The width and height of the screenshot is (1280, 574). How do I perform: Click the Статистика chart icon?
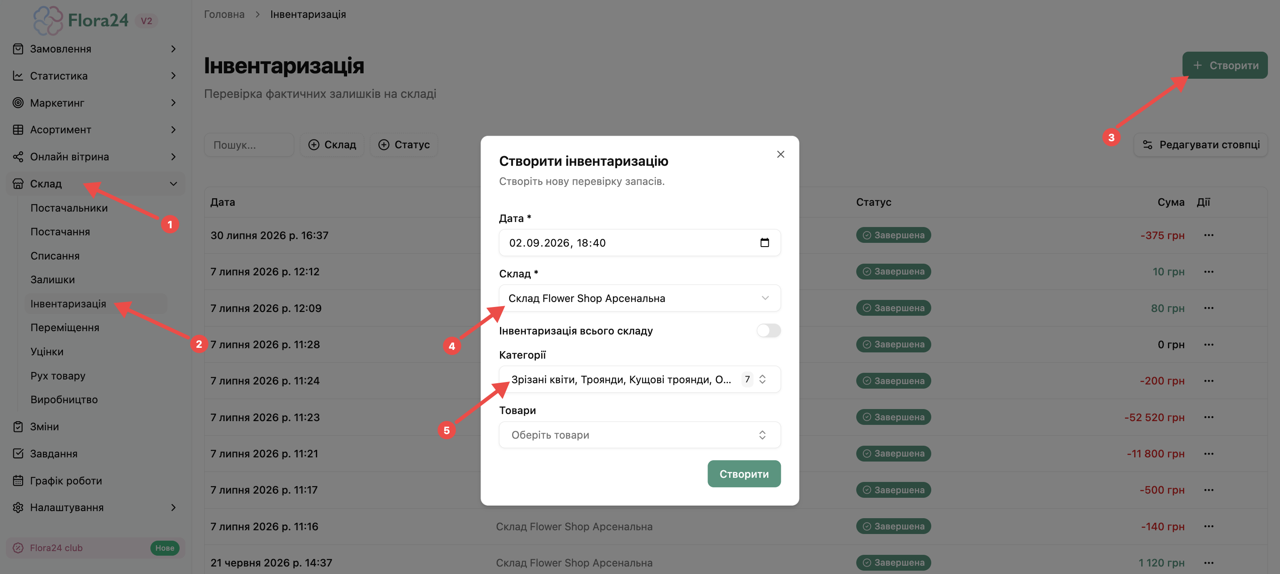(x=18, y=75)
